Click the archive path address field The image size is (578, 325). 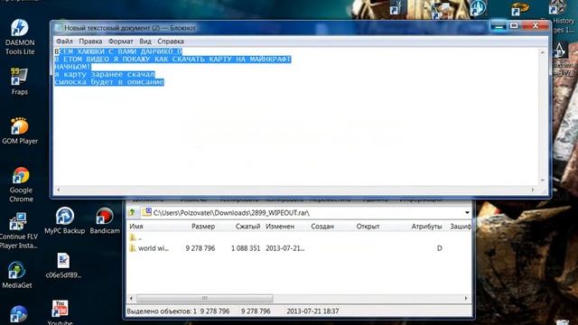coord(306,213)
